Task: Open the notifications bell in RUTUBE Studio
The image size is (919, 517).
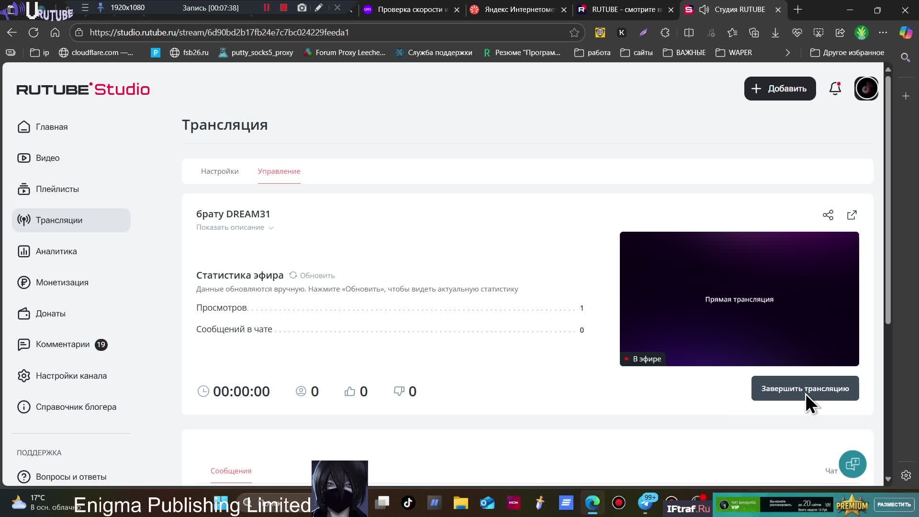Action: coord(835,89)
